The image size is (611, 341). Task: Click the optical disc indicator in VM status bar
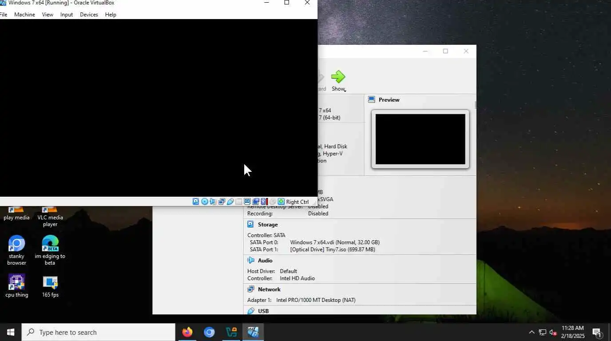[x=205, y=202]
